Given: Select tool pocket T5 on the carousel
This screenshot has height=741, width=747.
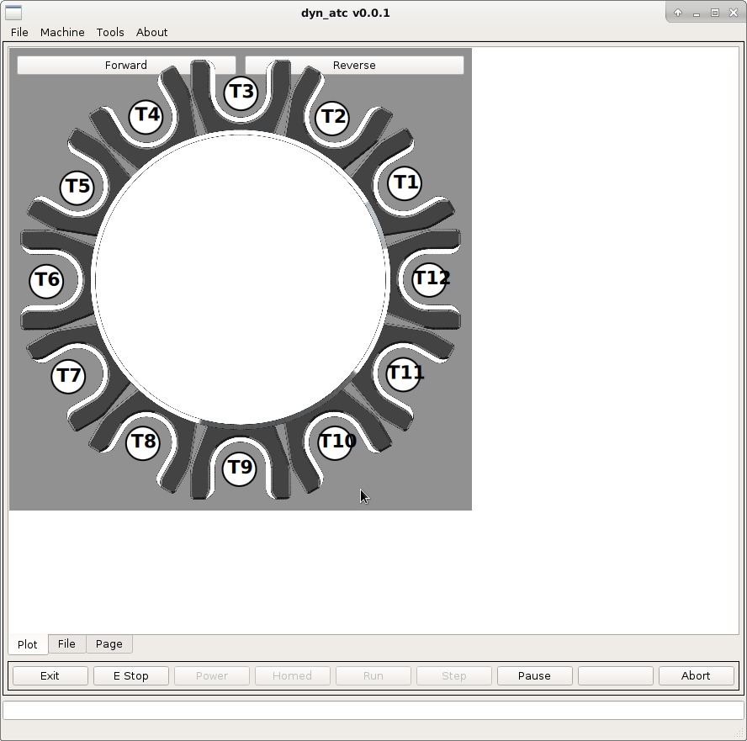Looking at the screenshot, I should pos(77,188).
